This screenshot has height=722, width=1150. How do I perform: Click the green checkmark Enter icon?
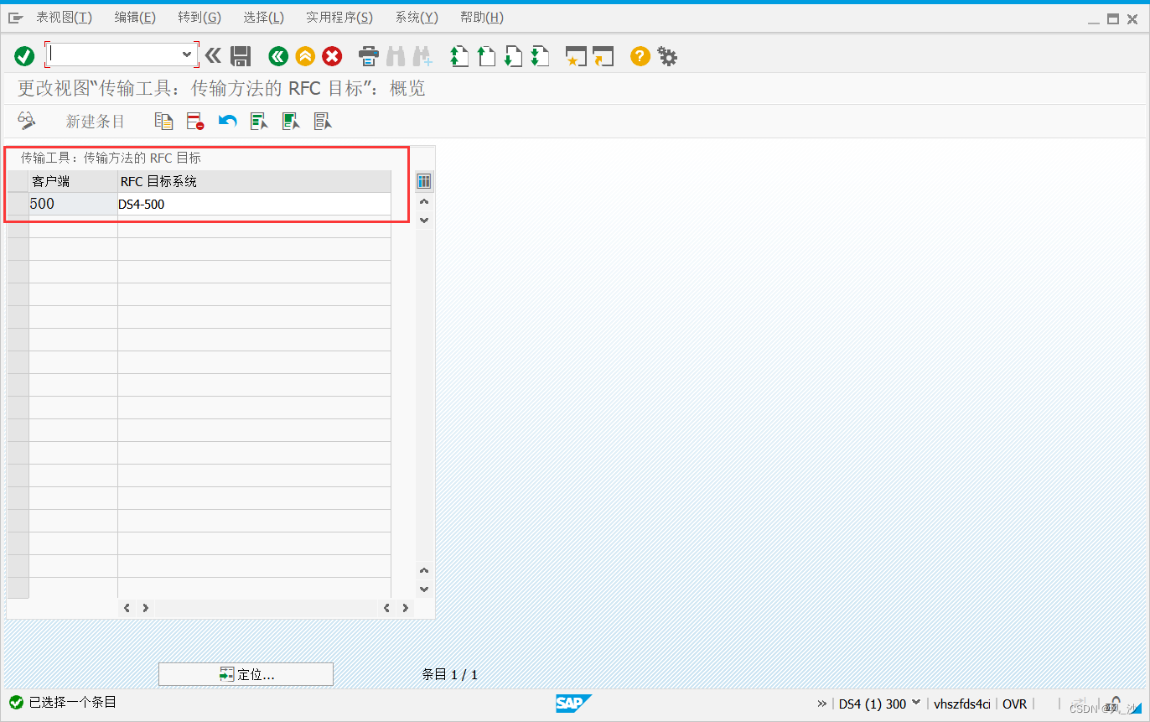click(x=24, y=56)
